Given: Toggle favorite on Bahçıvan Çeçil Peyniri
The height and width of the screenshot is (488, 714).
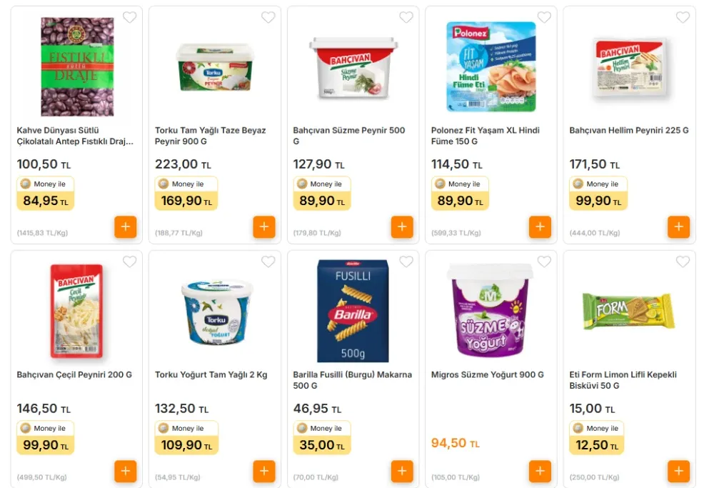Looking at the screenshot, I should pyautogui.click(x=129, y=262).
